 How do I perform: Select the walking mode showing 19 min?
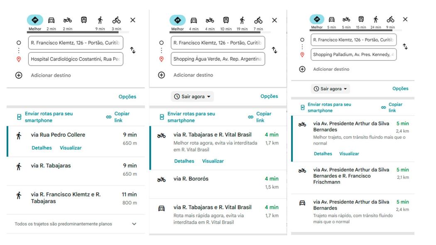click(x=242, y=20)
